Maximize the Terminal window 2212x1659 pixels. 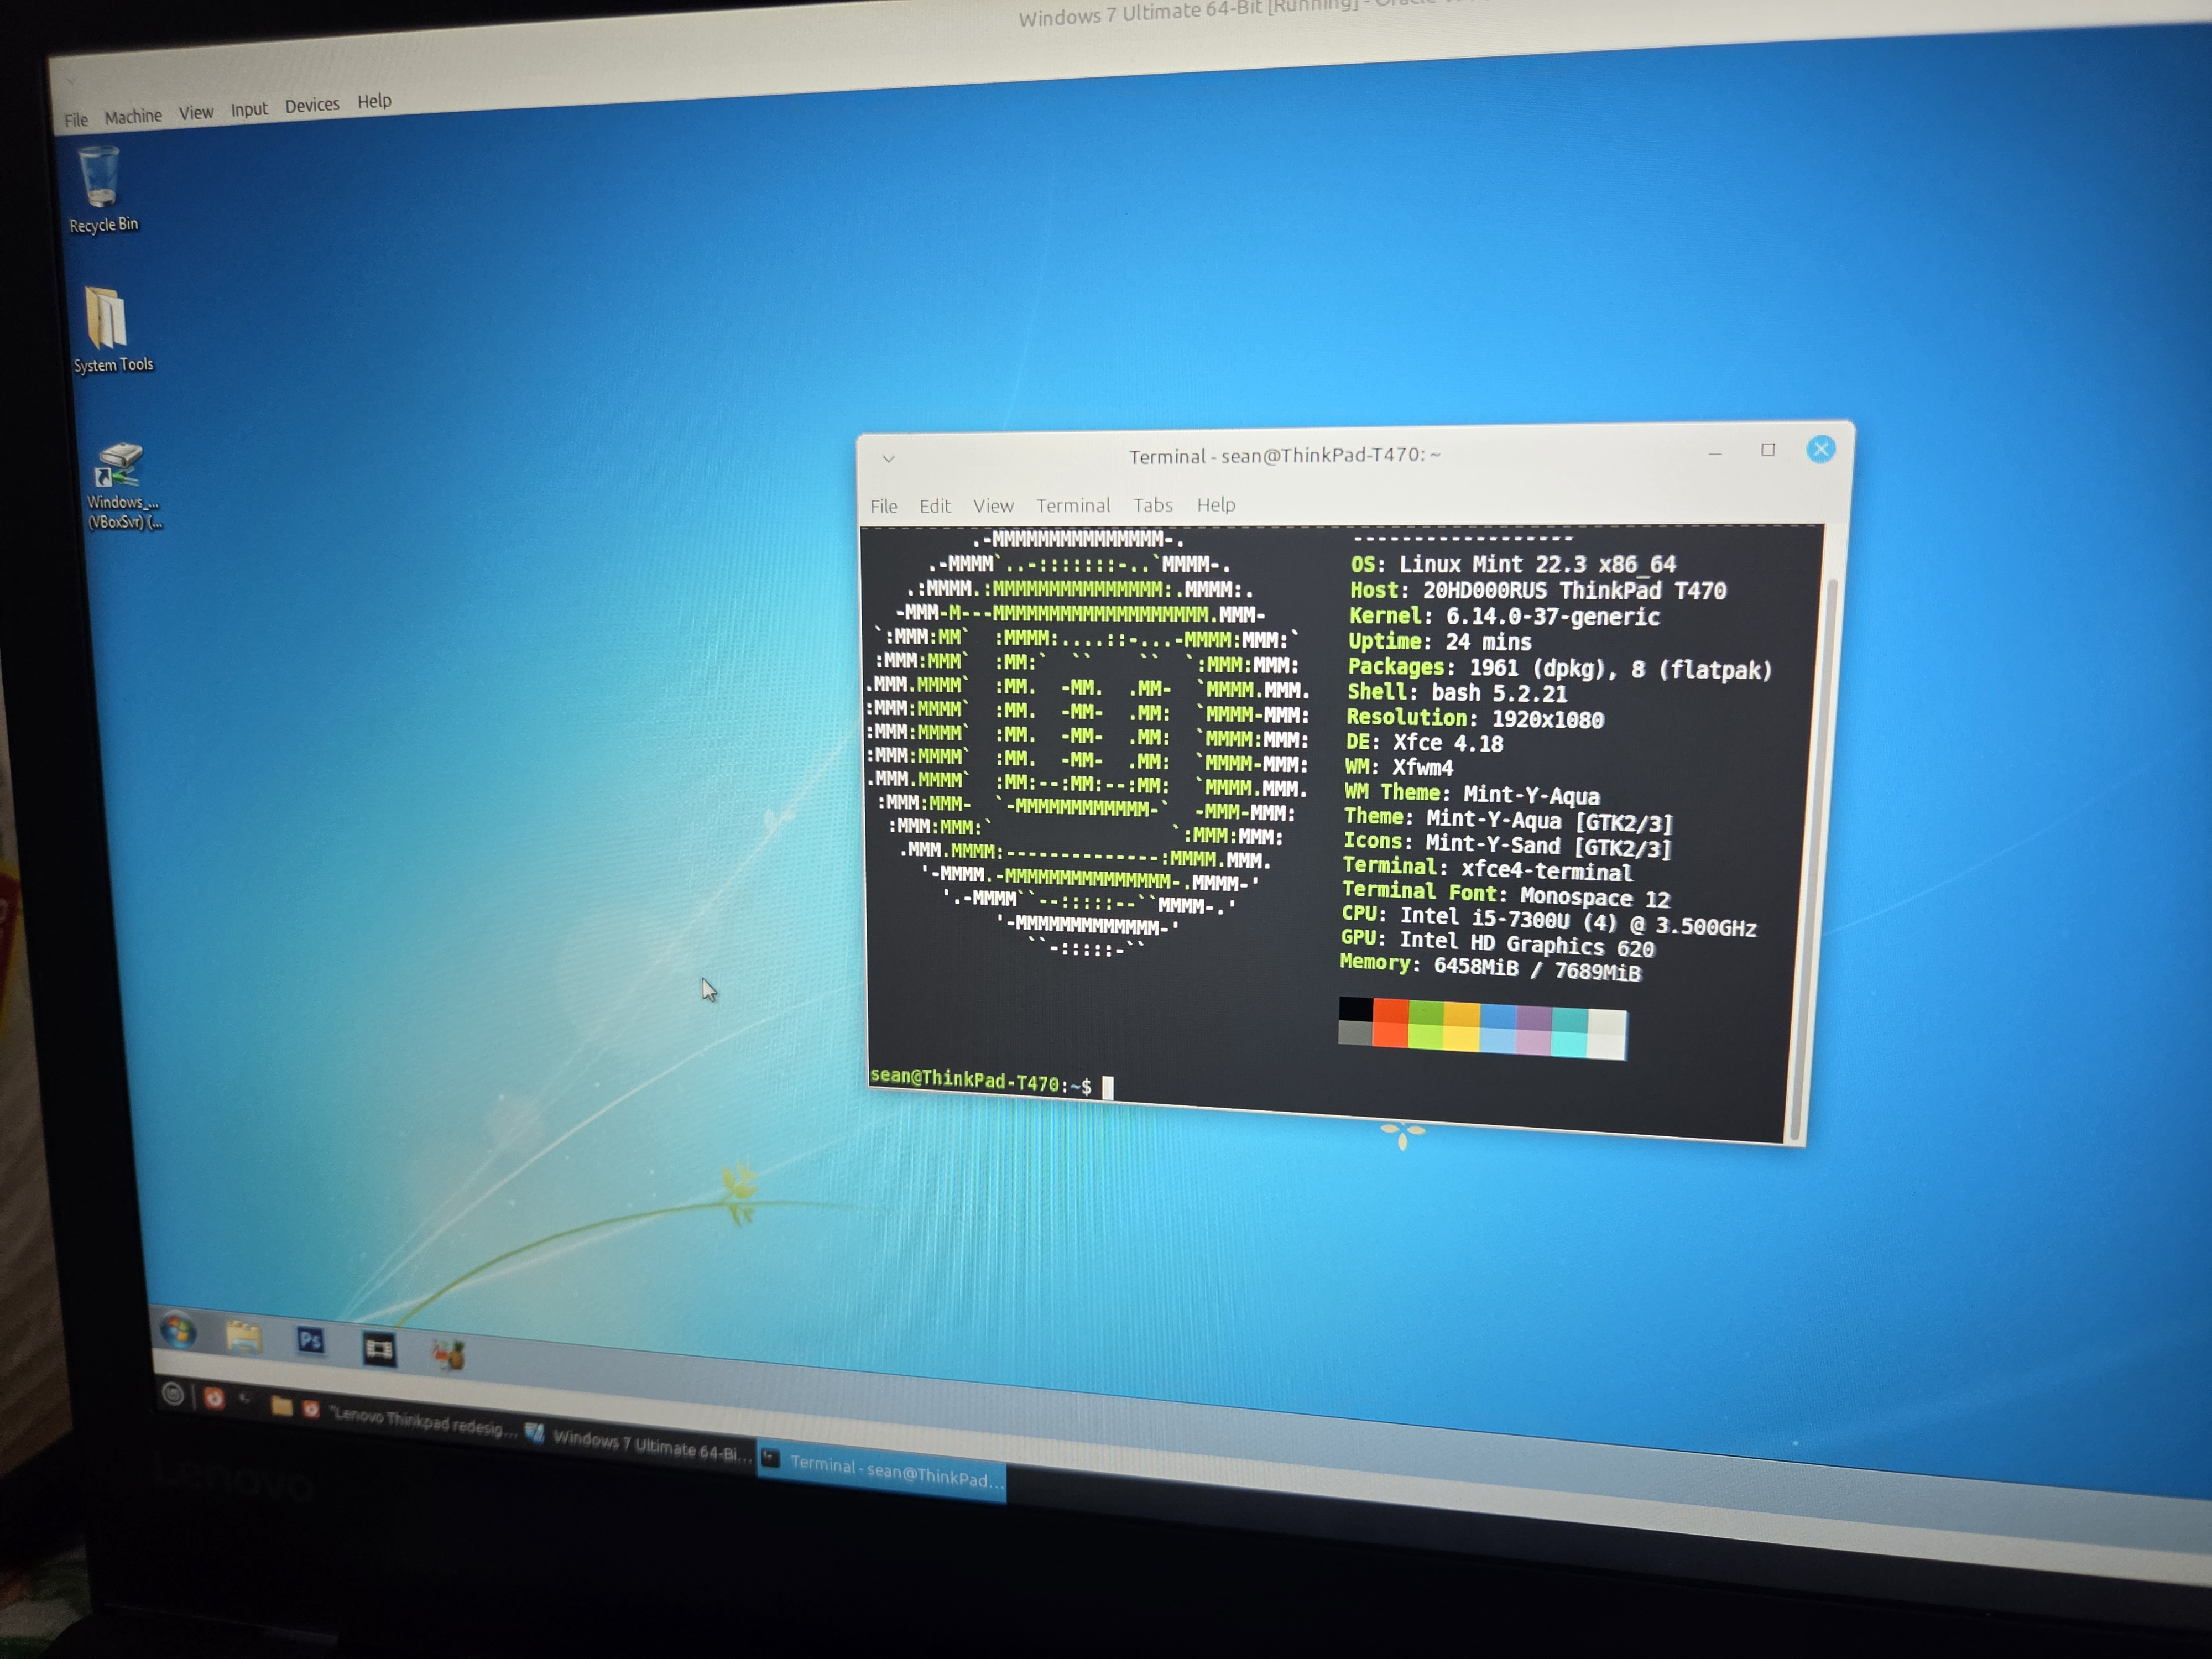pyautogui.click(x=1768, y=450)
